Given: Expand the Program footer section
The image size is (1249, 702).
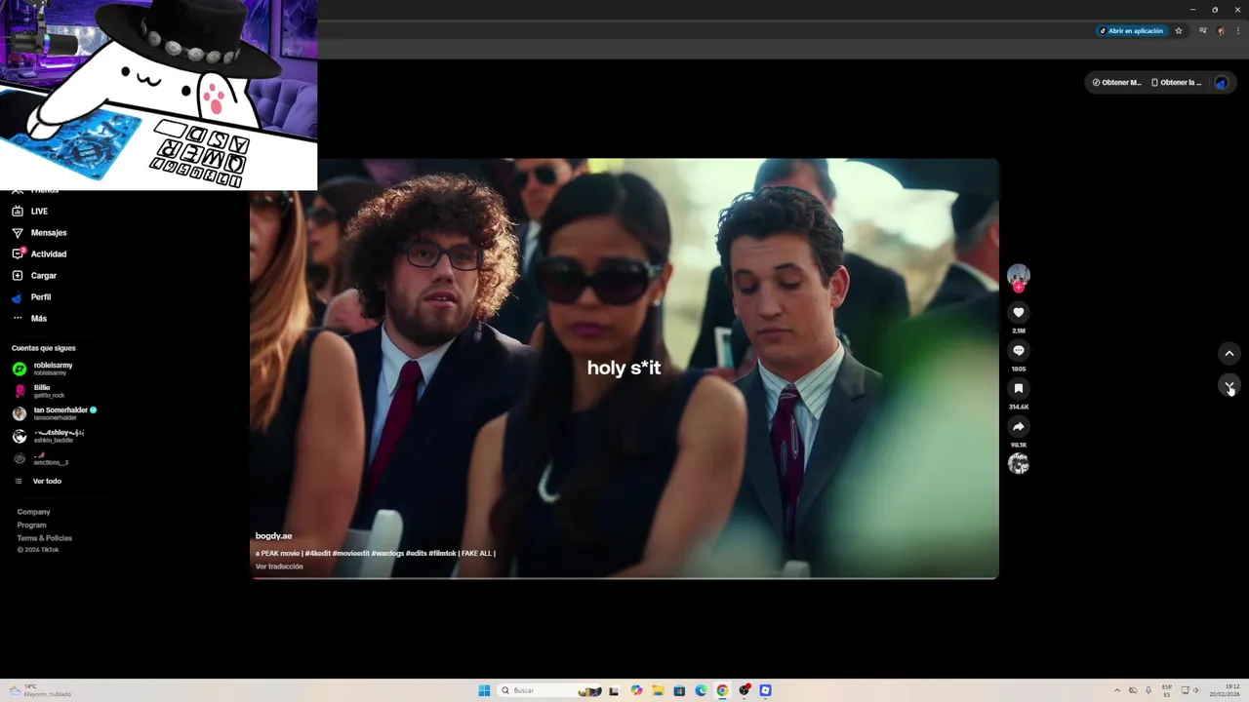Looking at the screenshot, I should [31, 526].
